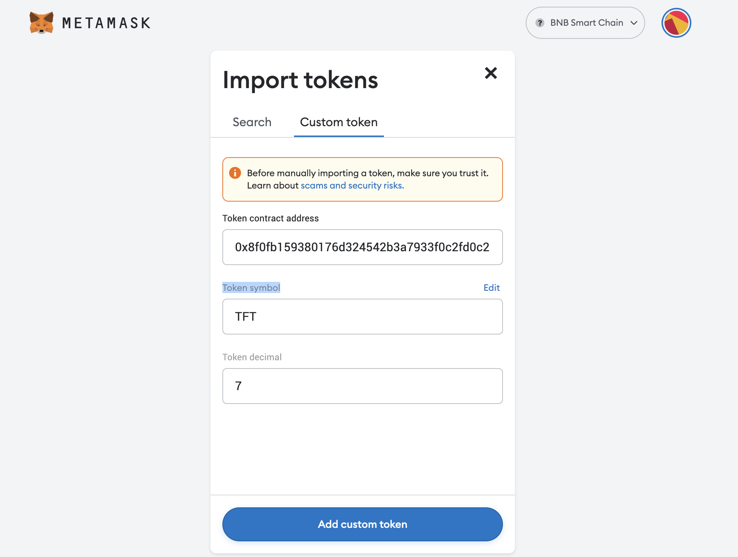Close the Import tokens dialog

click(x=491, y=73)
